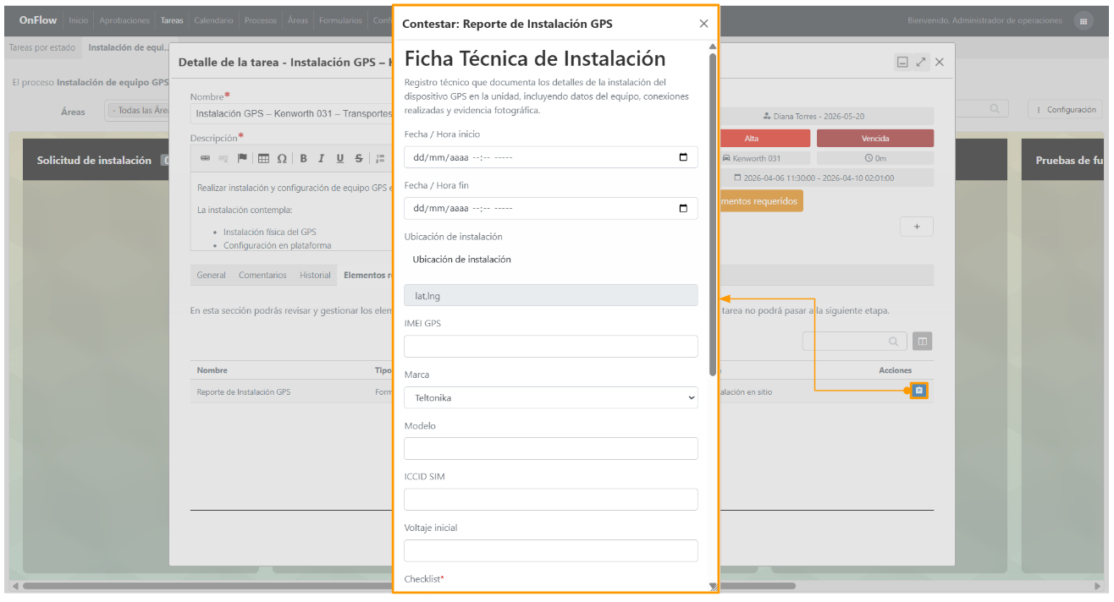Click the columns icon beside the elements search
The image size is (1114, 602).
point(922,342)
